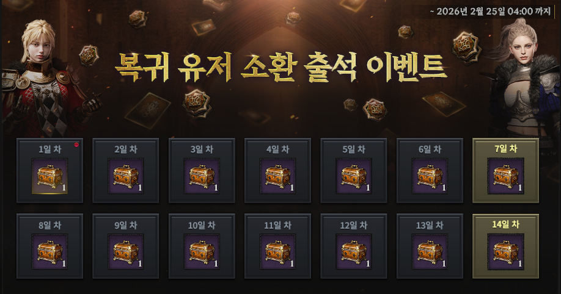Select the golden 14일 차 chest reward
Screen dimensions: 561x294
pyautogui.click(x=506, y=252)
